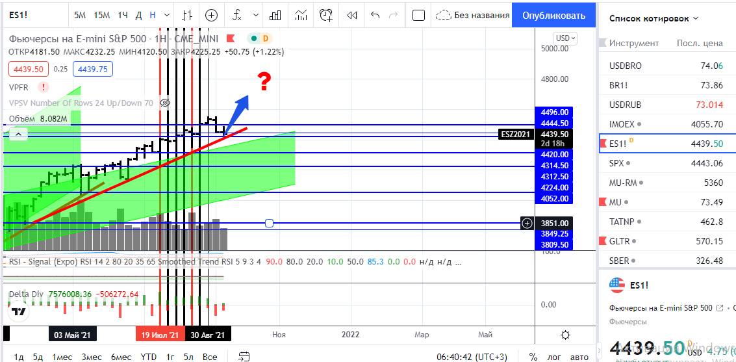Image resolution: width=736 pixels, height=362 pixels.
Task: Open the ES1! symbol search
Action: point(19,15)
